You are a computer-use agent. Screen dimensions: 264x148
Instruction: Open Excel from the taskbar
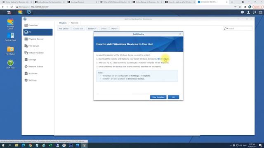50,146
